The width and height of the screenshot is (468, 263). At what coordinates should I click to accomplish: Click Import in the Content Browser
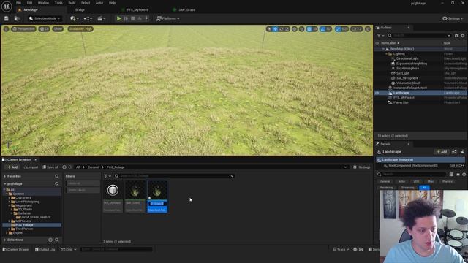coord(31,167)
